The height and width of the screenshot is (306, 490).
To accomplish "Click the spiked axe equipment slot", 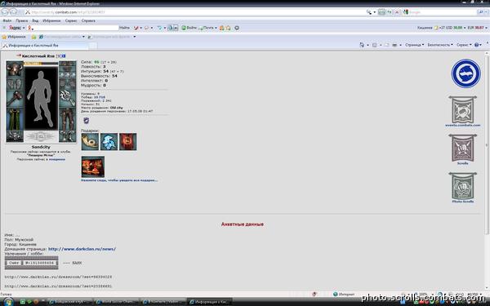I will (67, 99).
